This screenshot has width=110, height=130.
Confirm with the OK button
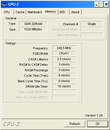click(x=98, y=124)
